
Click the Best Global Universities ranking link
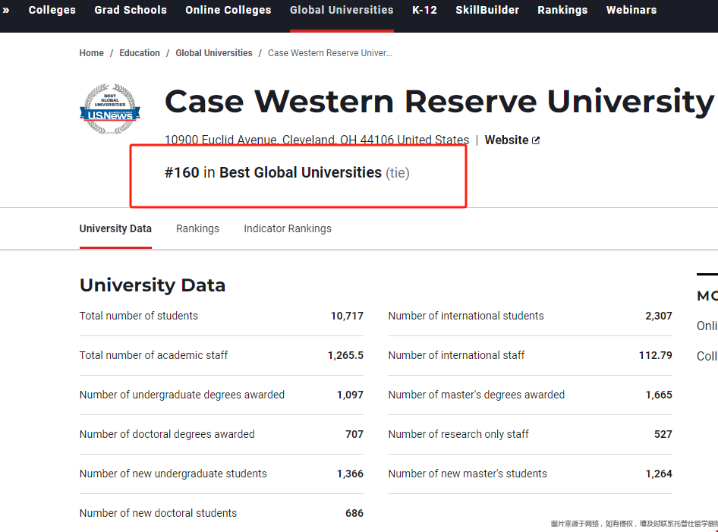(301, 172)
